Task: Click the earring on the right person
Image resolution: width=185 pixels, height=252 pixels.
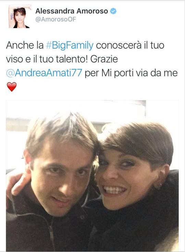Action: point(160,186)
